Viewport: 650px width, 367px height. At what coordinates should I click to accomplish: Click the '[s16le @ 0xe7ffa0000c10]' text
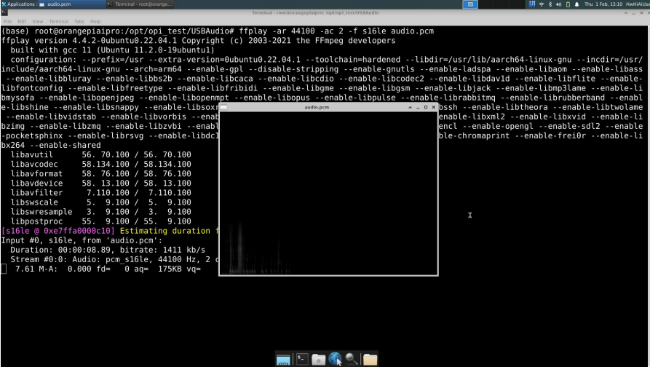point(58,231)
